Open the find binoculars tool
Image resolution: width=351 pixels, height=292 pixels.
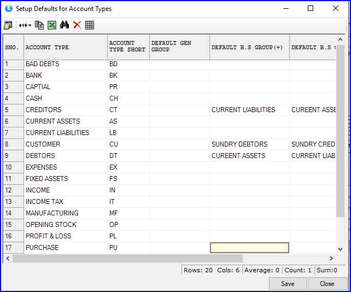(x=65, y=25)
